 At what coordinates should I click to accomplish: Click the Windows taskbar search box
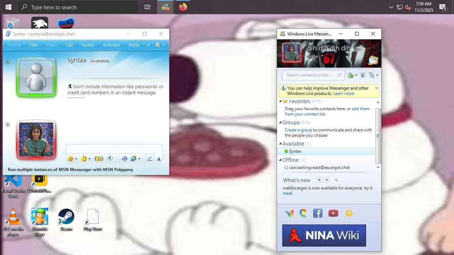[x=78, y=7]
